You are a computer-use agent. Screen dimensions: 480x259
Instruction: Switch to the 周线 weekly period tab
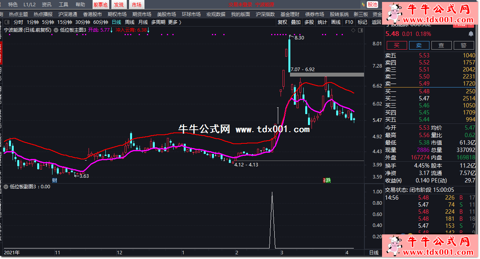click(129, 22)
